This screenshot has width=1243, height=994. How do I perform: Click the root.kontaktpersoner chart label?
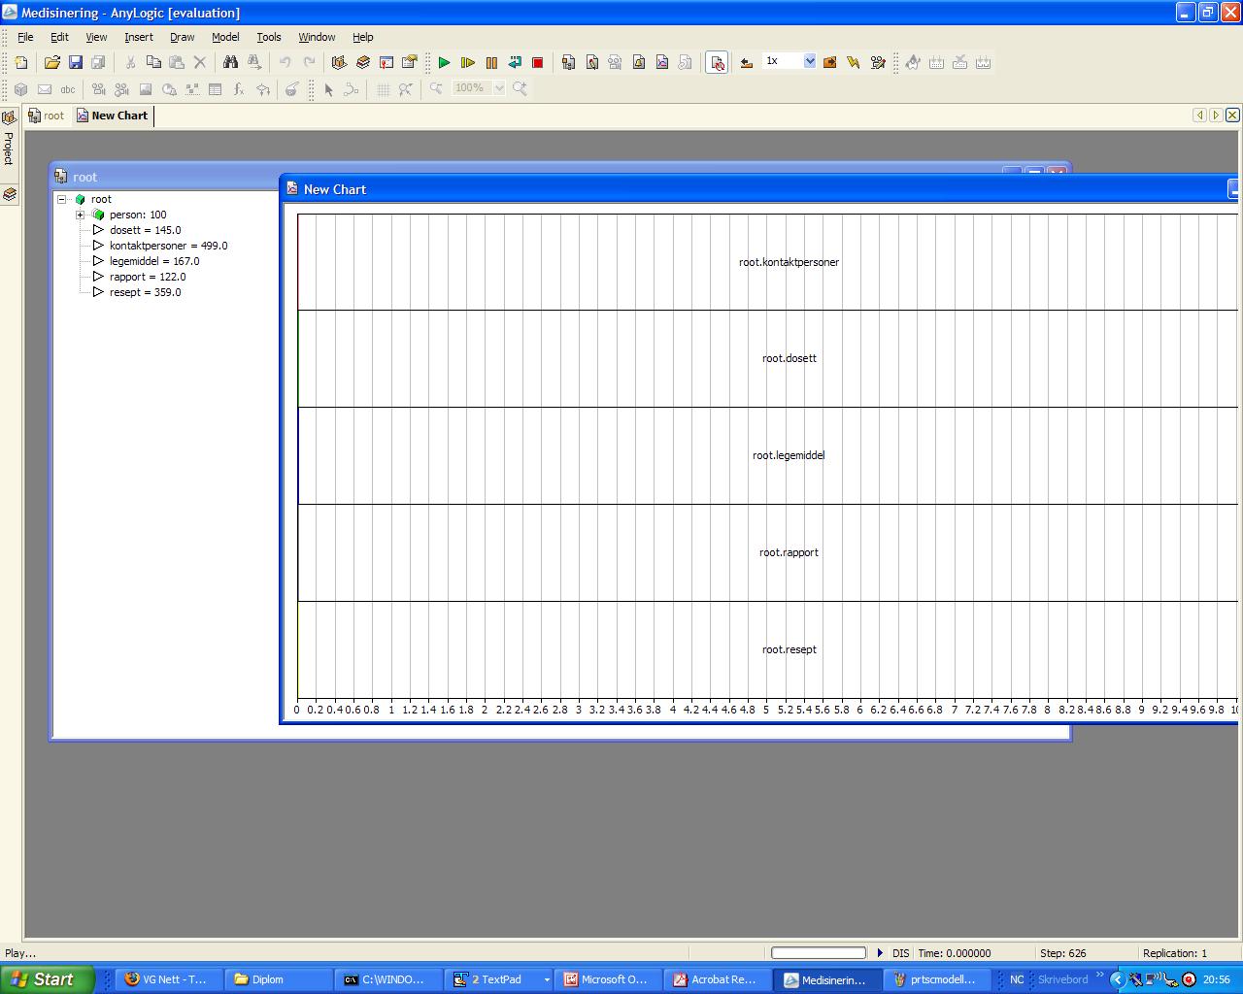789,262
